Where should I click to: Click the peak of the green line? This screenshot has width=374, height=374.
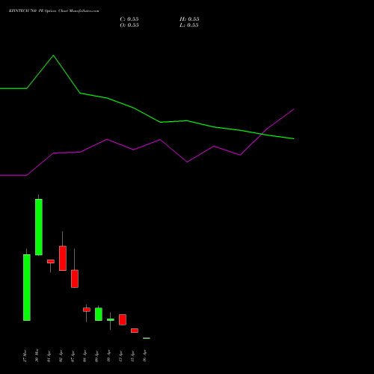pos(53,55)
